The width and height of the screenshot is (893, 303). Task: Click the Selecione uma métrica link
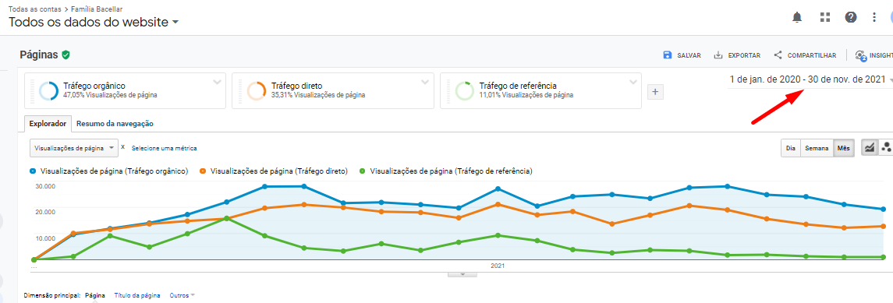164,148
